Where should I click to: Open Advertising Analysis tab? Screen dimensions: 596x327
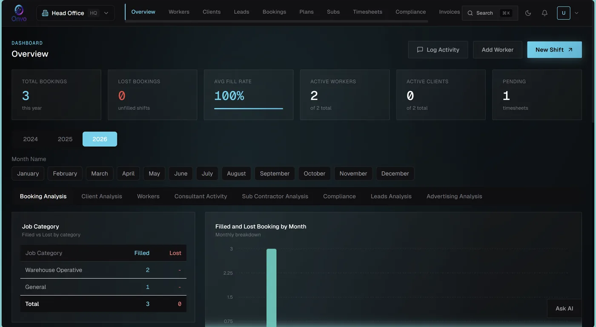pyautogui.click(x=454, y=196)
